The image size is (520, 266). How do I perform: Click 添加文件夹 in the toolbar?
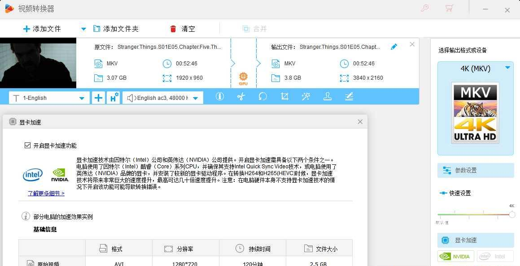[116, 29]
